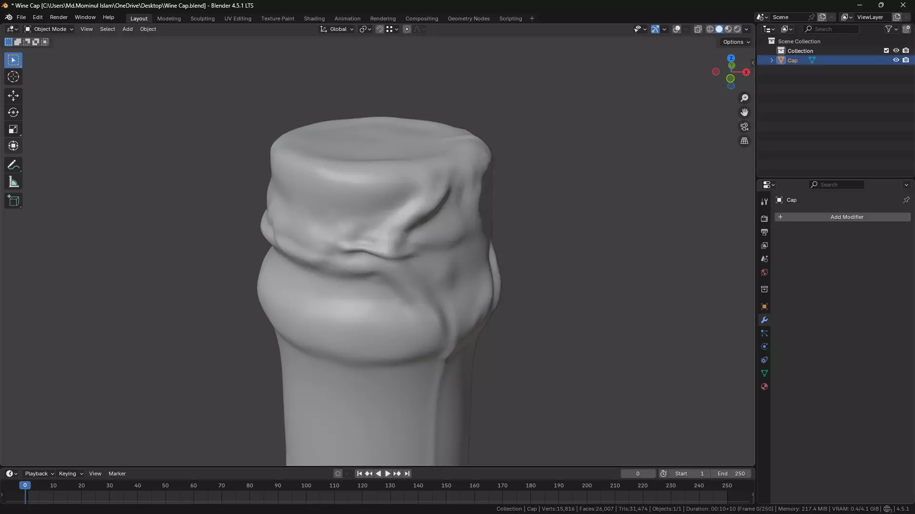Expand the Cap object tree item
The image size is (915, 514).
point(772,60)
